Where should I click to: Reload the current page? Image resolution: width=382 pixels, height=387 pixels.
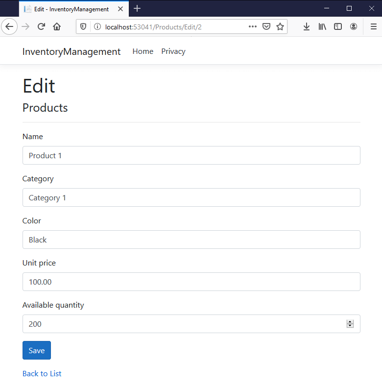pyautogui.click(x=42, y=27)
